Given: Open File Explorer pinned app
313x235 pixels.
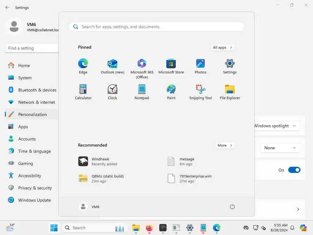Looking at the screenshot, I should tap(230, 92).
